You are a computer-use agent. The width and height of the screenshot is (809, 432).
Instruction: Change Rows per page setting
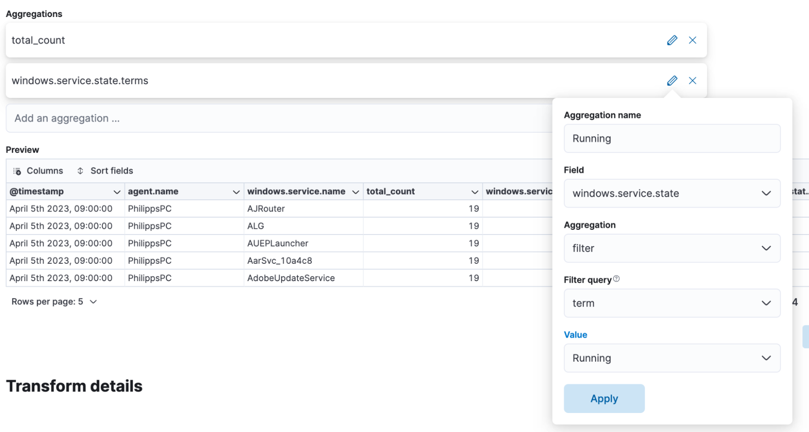[54, 302]
